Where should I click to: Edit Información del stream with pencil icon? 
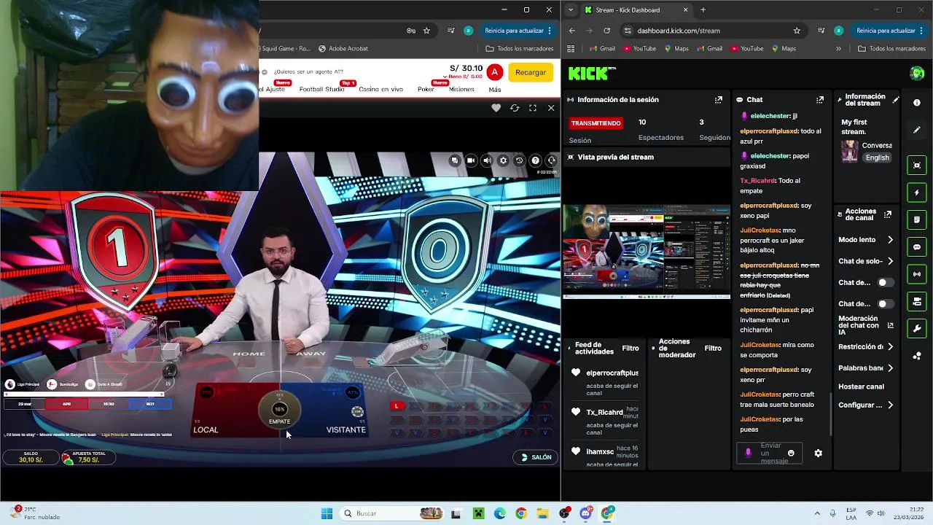point(896,100)
